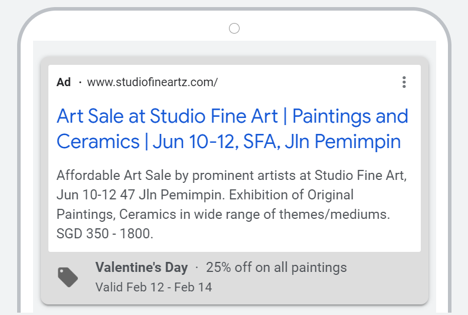Click the dot separator before the URL
468x315 pixels.
(x=80, y=83)
